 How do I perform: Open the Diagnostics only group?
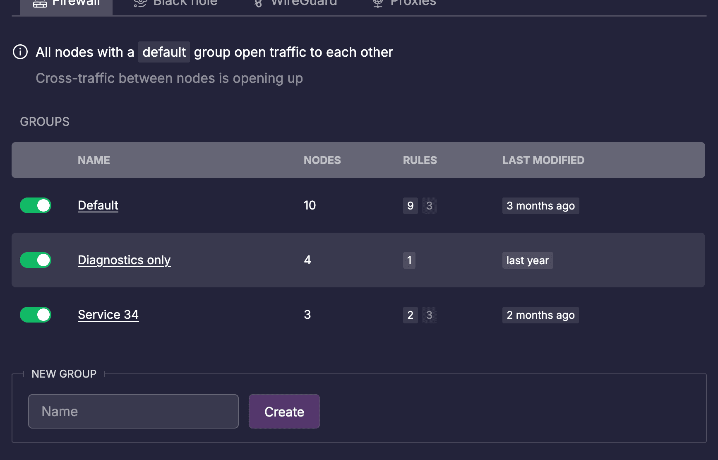124,260
